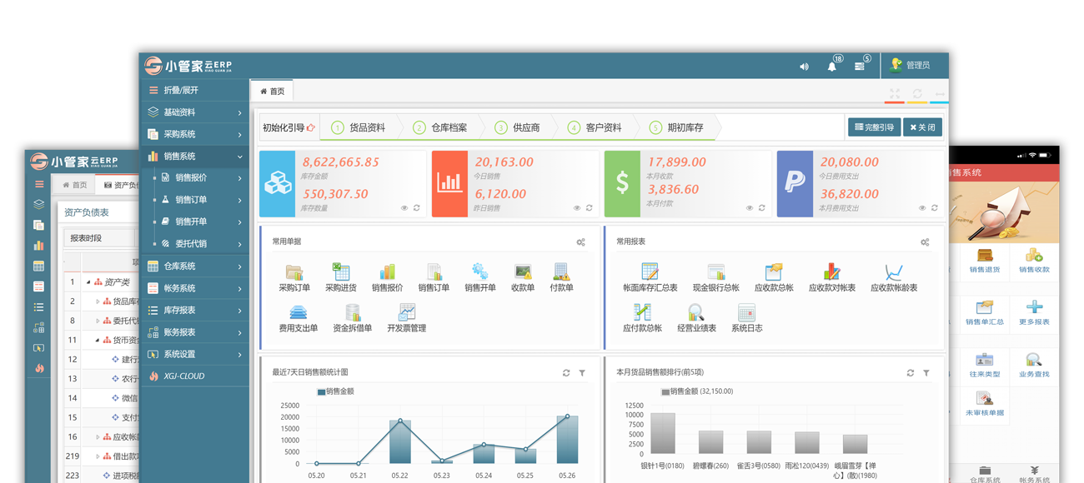Expand the 销售报价 submenu
1084x483 pixels.
(x=194, y=177)
